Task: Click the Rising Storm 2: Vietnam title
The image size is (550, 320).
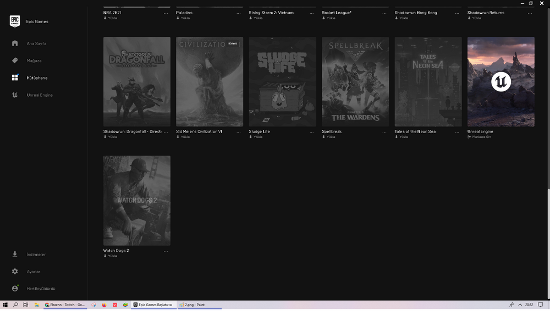Action: point(271,13)
